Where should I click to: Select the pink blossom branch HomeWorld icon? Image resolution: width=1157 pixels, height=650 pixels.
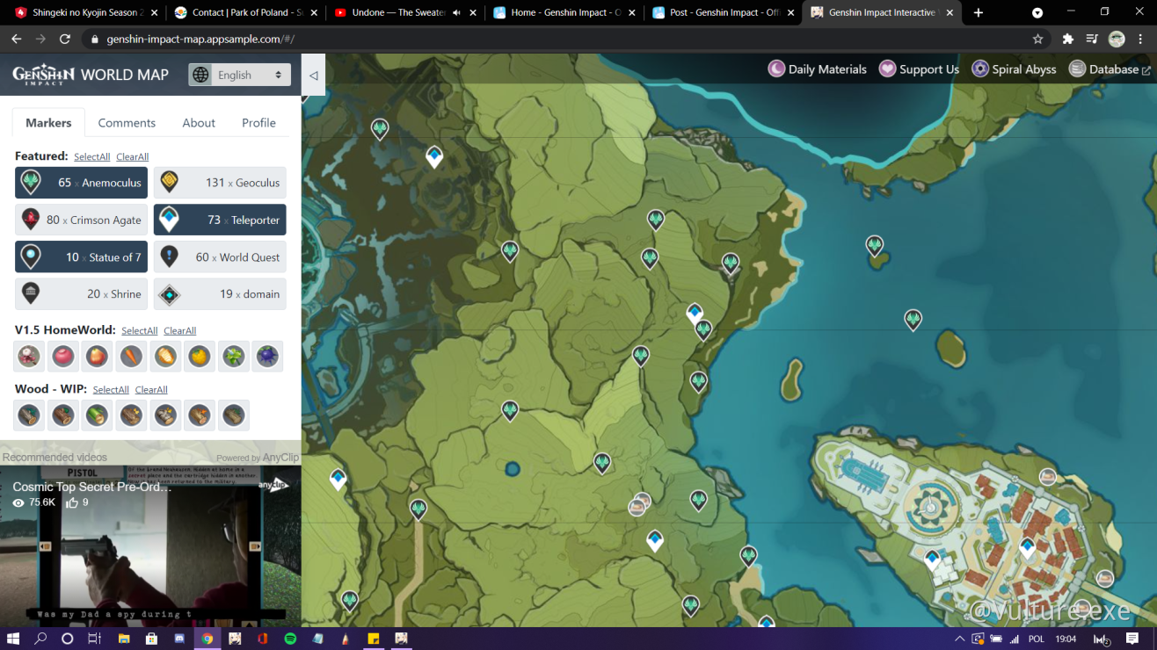(x=30, y=357)
